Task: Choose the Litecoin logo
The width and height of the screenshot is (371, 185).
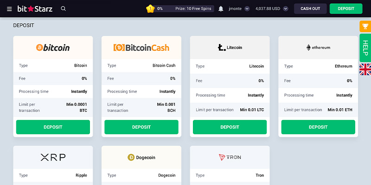Action: coord(230,48)
